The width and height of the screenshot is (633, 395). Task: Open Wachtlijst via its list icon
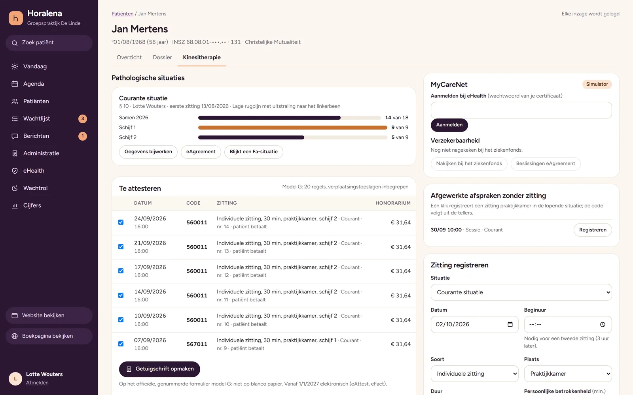tap(15, 118)
